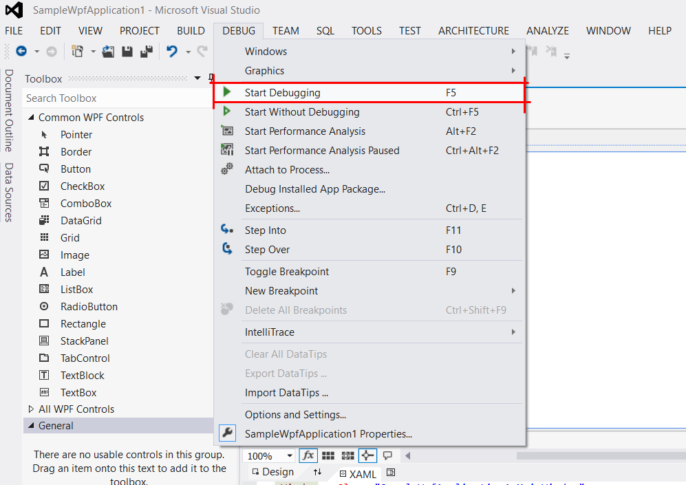Viewport: 686px width, 485px height.
Task: Select the ComboBox control icon
Action: point(44,204)
